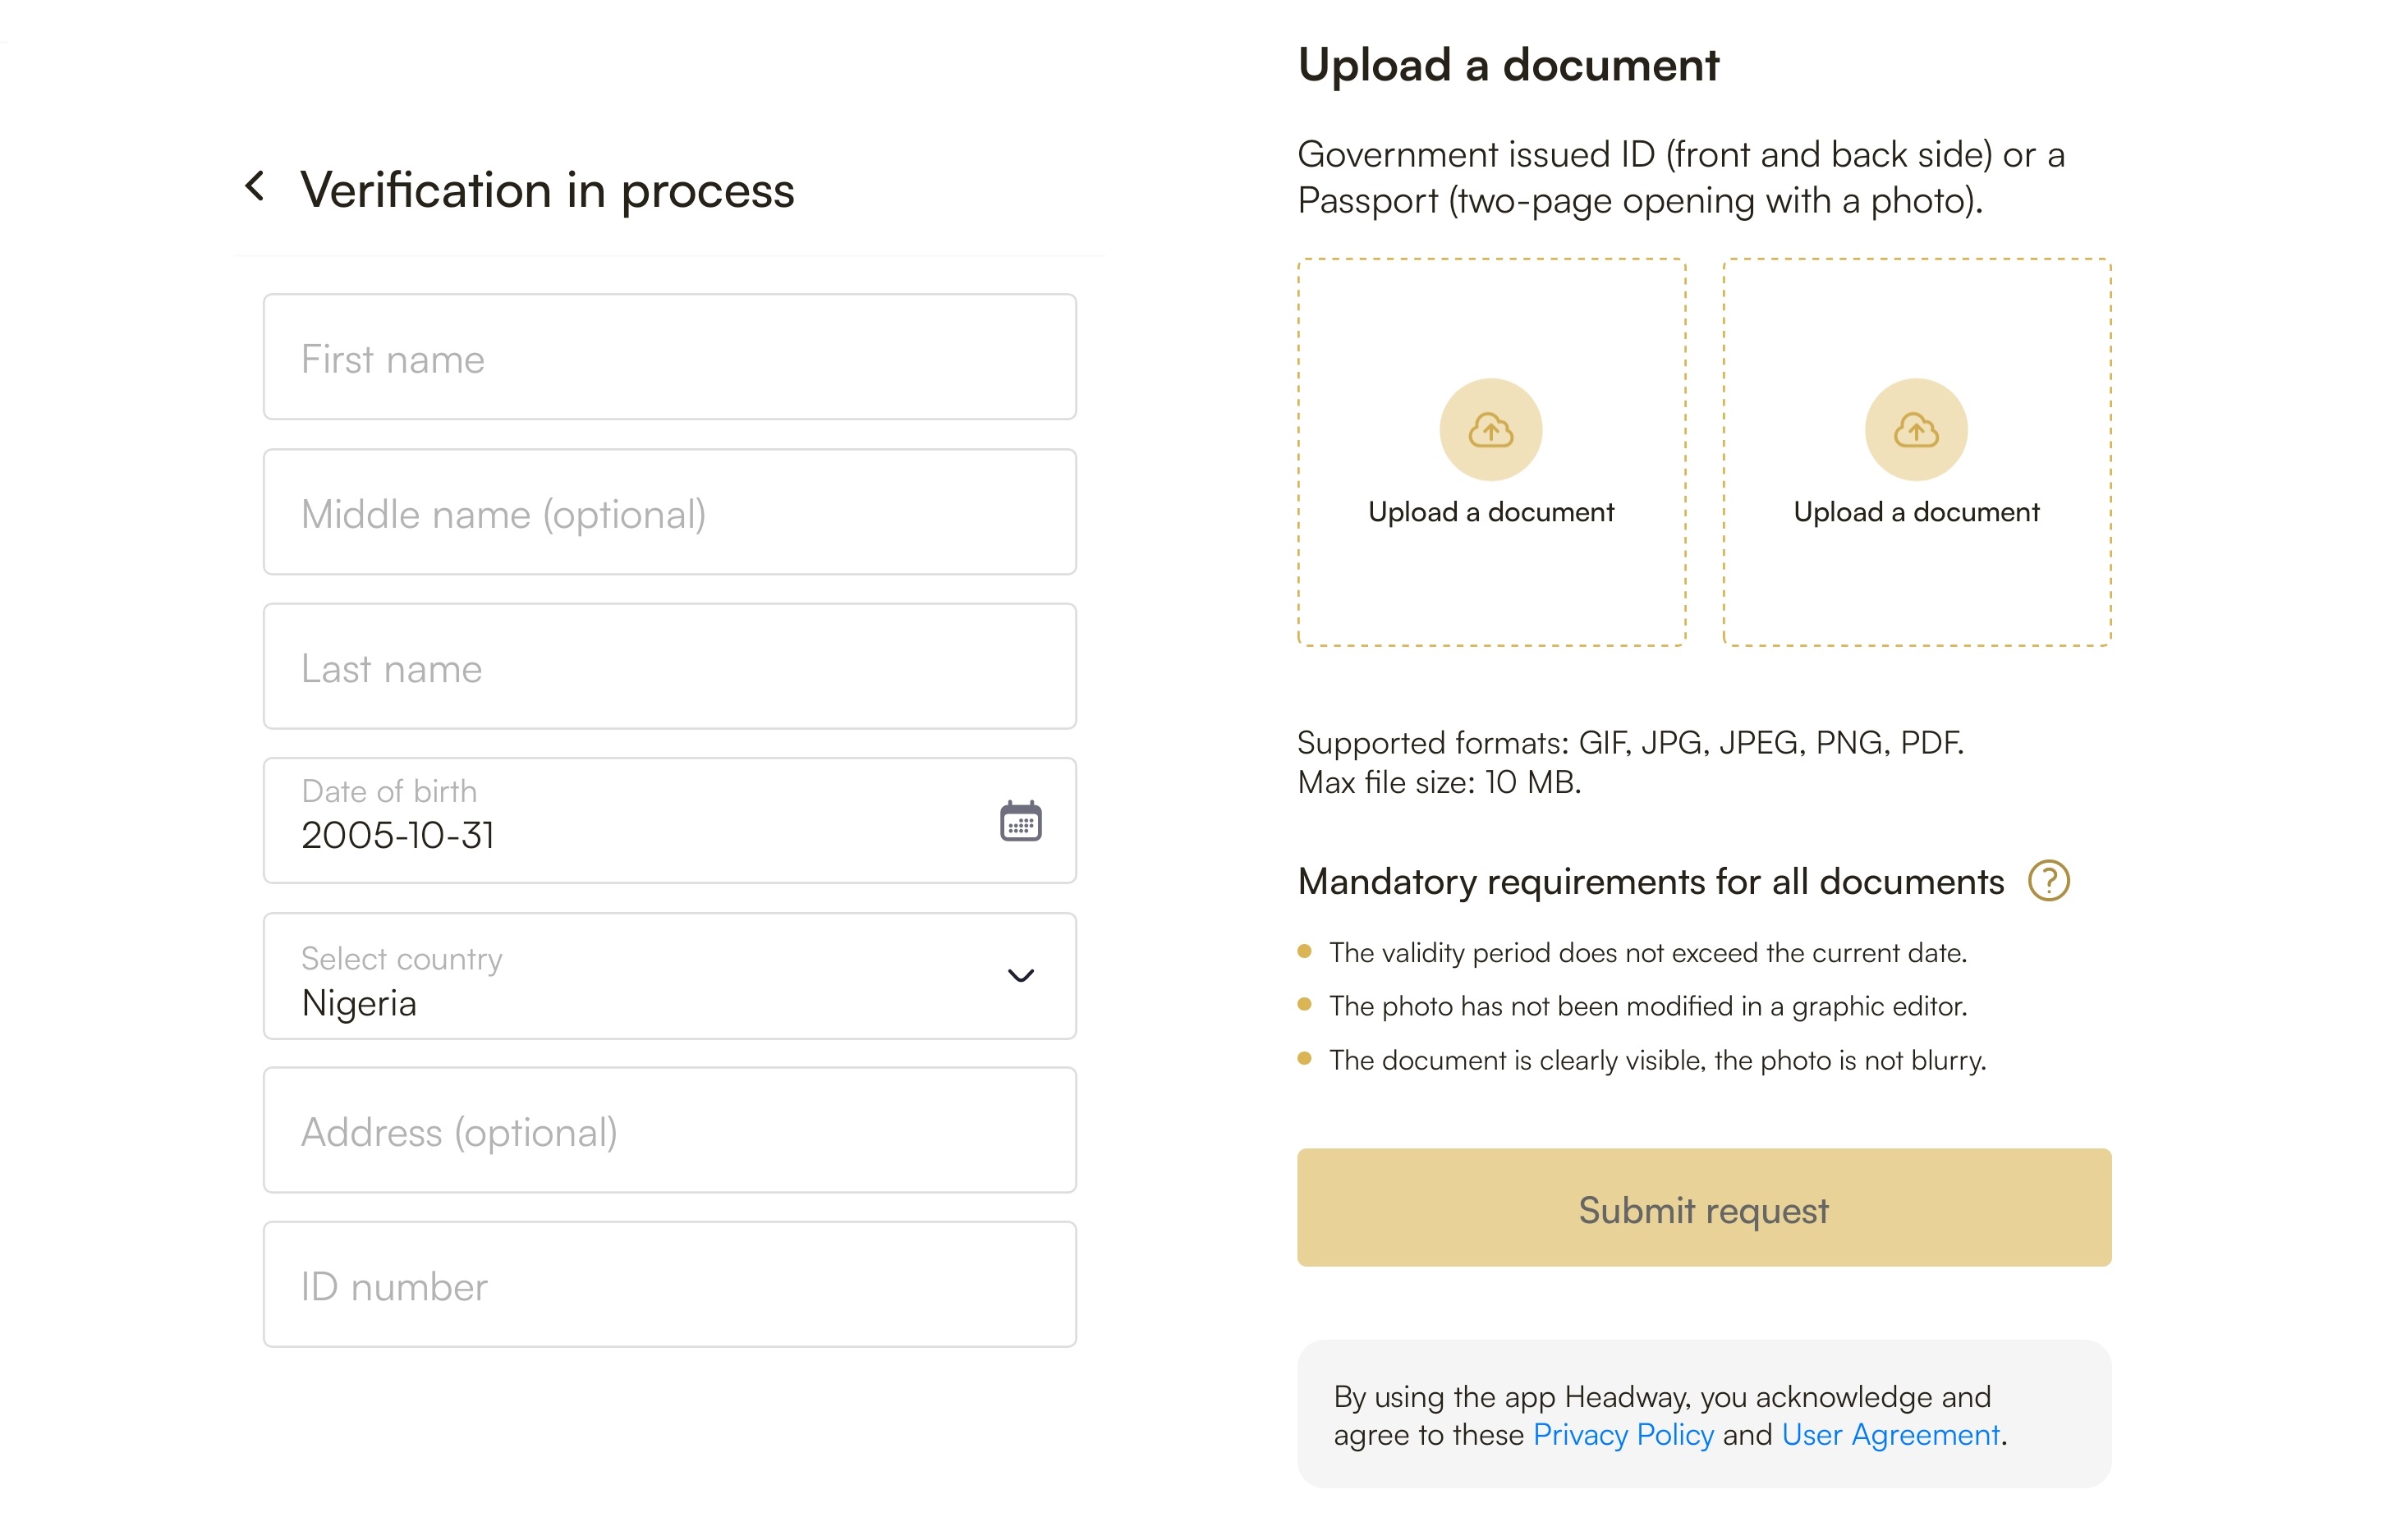Submit the verification request
The image size is (2388, 1540).
point(1704,1208)
